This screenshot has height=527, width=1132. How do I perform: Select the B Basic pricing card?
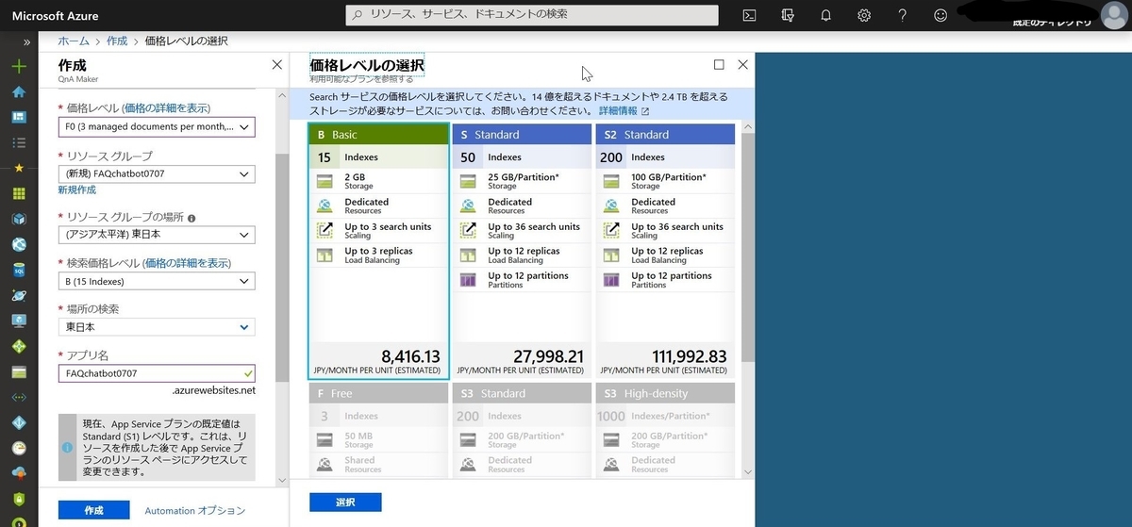[378, 251]
